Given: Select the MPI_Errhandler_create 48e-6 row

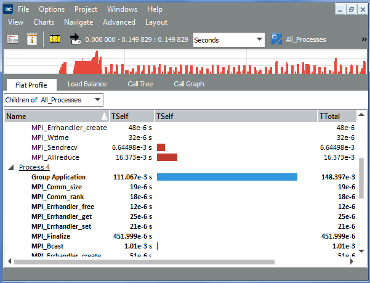Looking at the screenshot, I should click(x=181, y=128).
